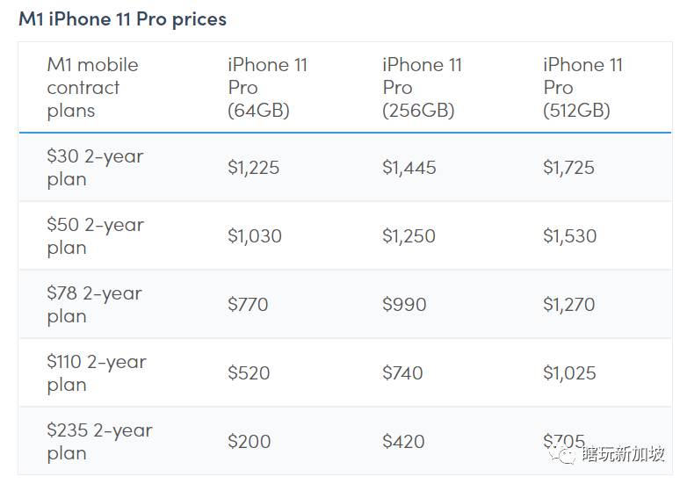Click the $420 price cell
The width and height of the screenshot is (687, 484).
[404, 442]
